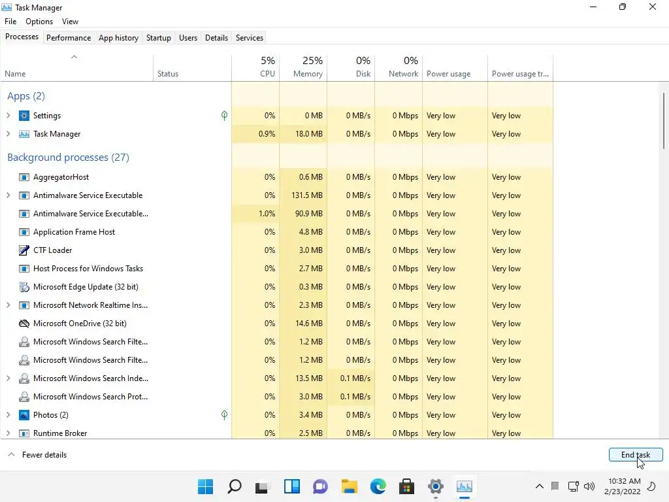Switch to the Users tab
Image resolution: width=669 pixels, height=502 pixels.
click(188, 37)
